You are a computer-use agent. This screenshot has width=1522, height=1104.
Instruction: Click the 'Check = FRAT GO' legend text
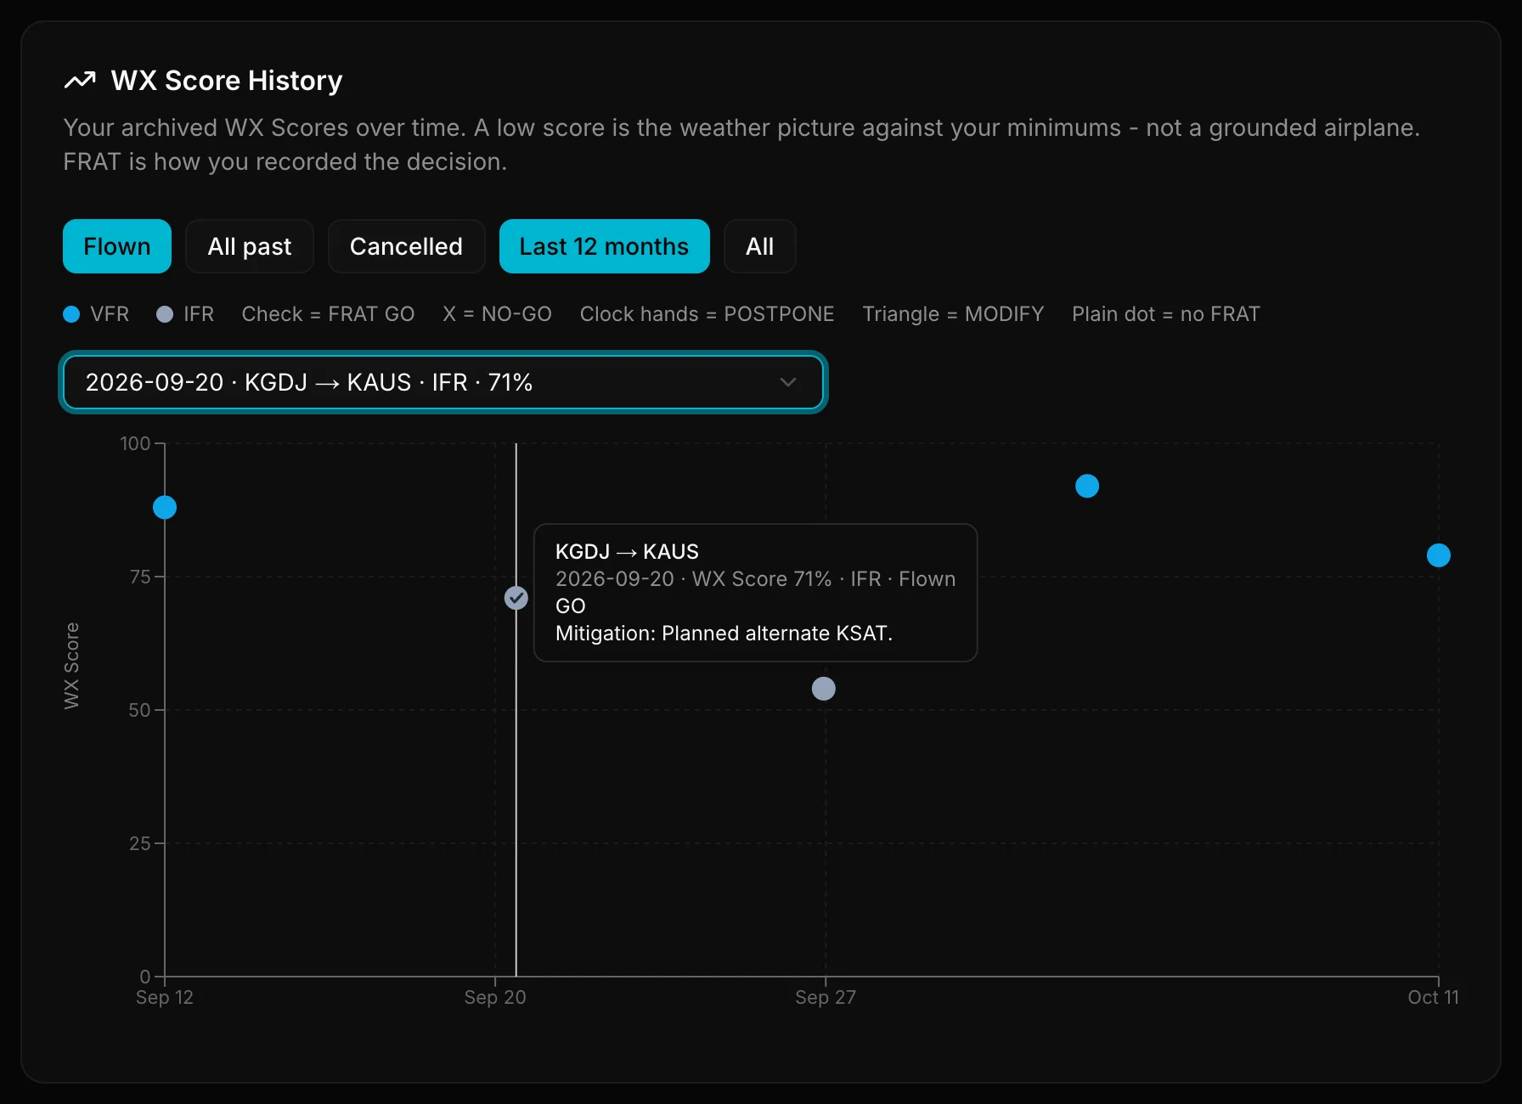click(328, 314)
